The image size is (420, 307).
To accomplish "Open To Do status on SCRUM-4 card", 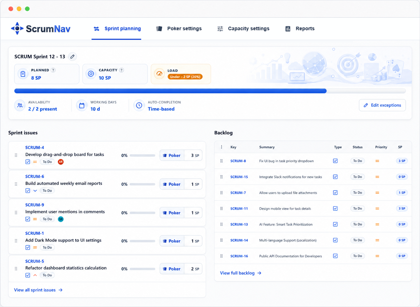I will 47,162.
